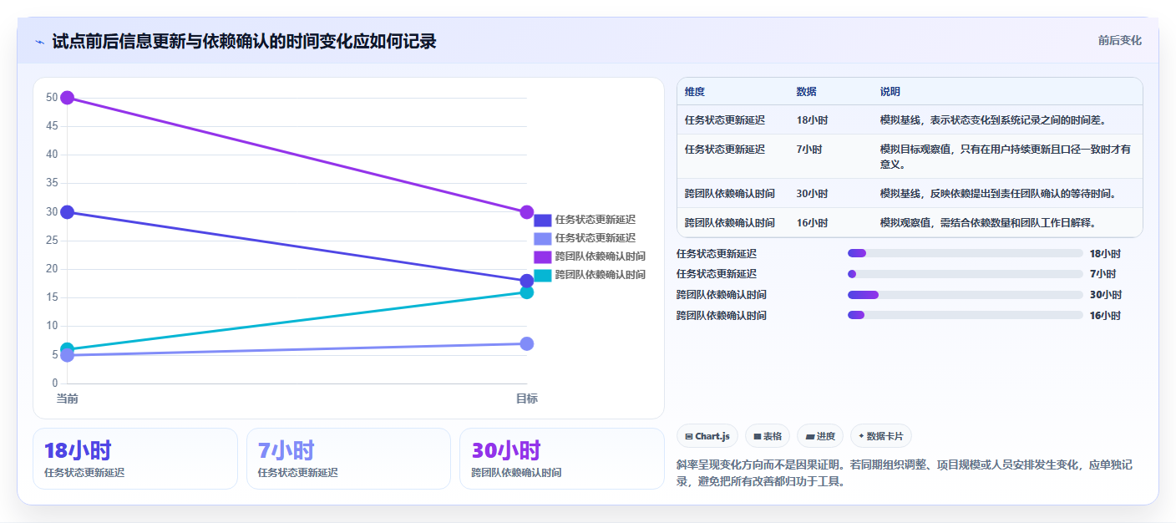
Task: Click the 30小时 cell in the table
Action: point(813,194)
